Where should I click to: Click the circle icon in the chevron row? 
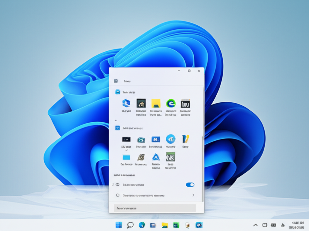[x=118, y=195]
